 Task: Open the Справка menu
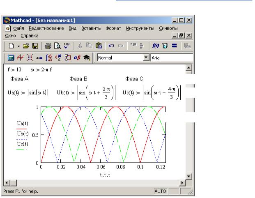pyautogui.click(x=30, y=36)
